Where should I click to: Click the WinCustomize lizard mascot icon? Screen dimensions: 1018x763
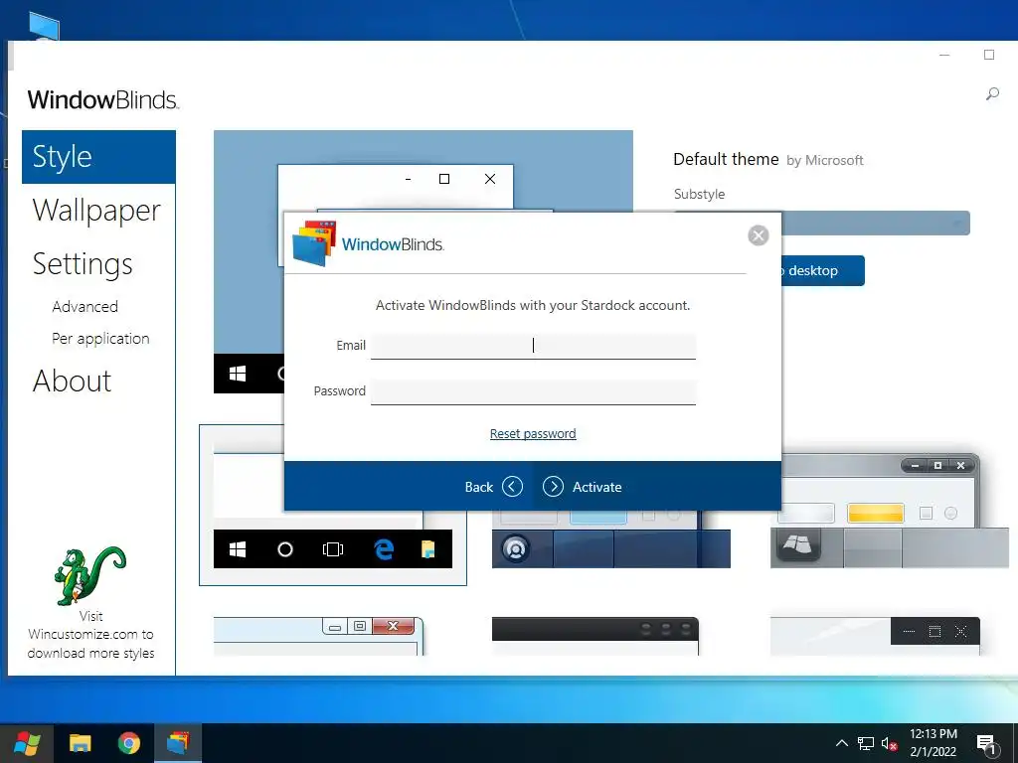(89, 575)
